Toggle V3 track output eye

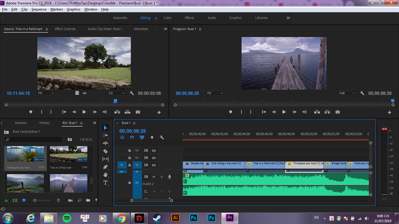(x=154, y=150)
